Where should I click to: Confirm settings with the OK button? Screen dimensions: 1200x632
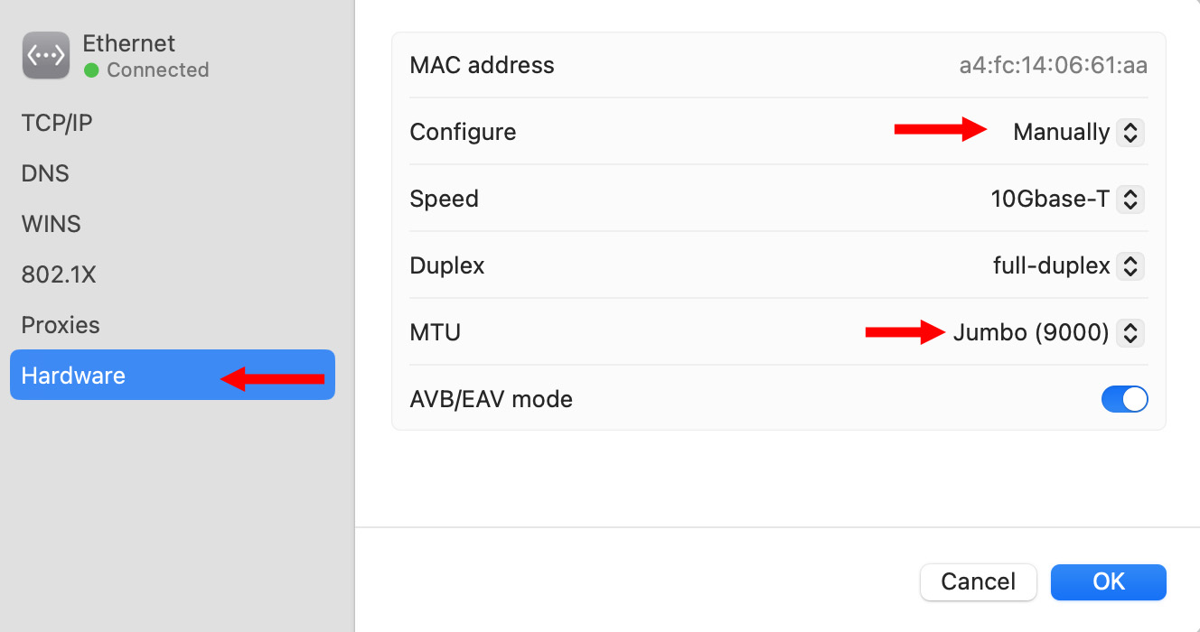1108,582
